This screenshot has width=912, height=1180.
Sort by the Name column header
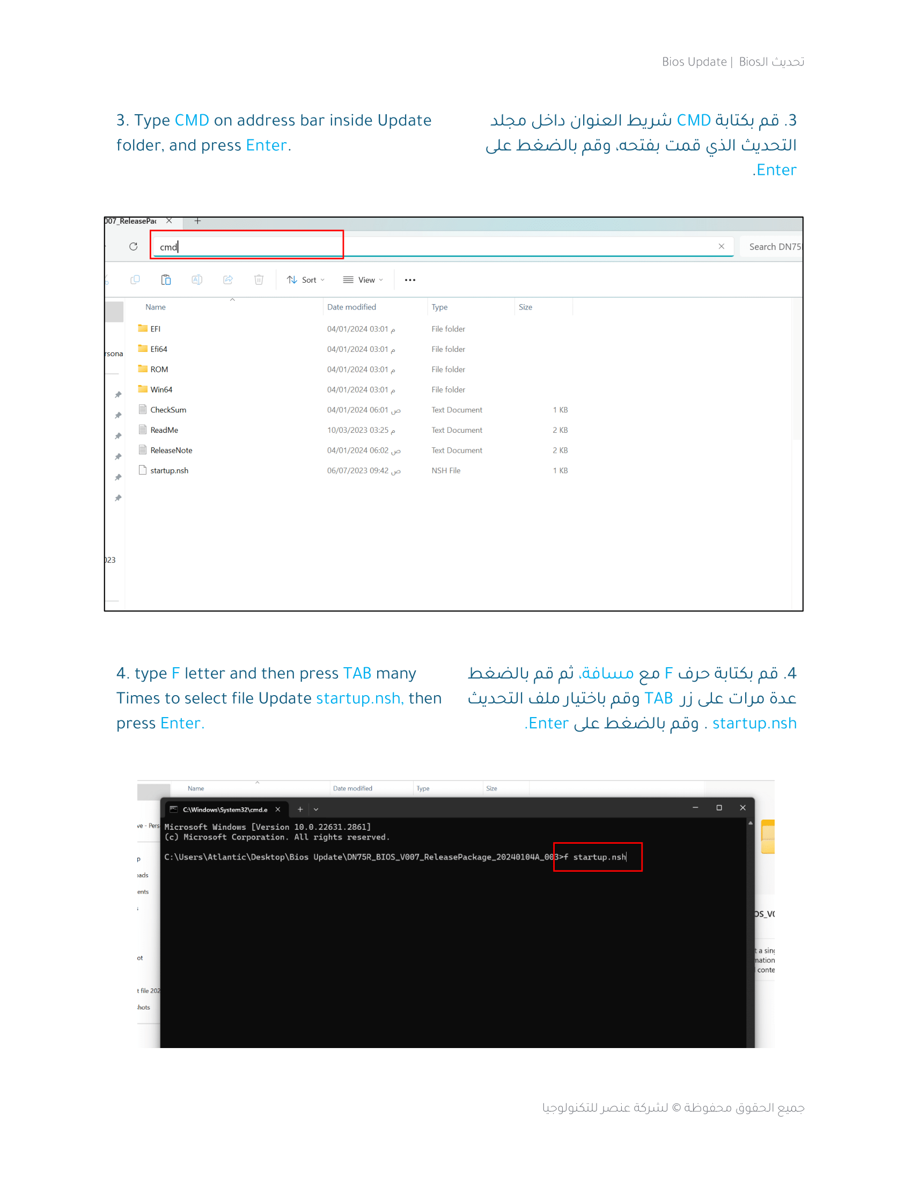pyautogui.click(x=156, y=307)
